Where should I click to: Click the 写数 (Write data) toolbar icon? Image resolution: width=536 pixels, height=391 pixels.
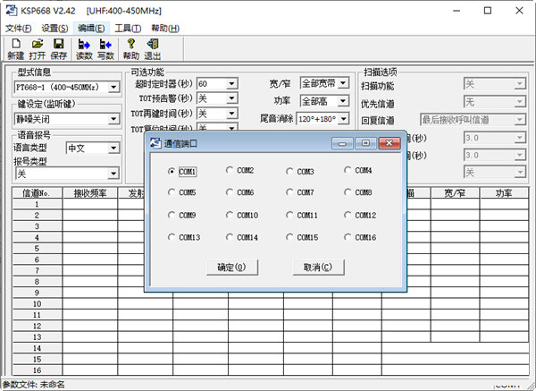[x=105, y=48]
